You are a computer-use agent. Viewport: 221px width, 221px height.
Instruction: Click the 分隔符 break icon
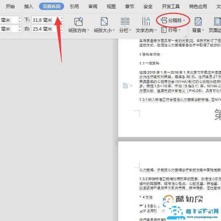click(x=164, y=20)
